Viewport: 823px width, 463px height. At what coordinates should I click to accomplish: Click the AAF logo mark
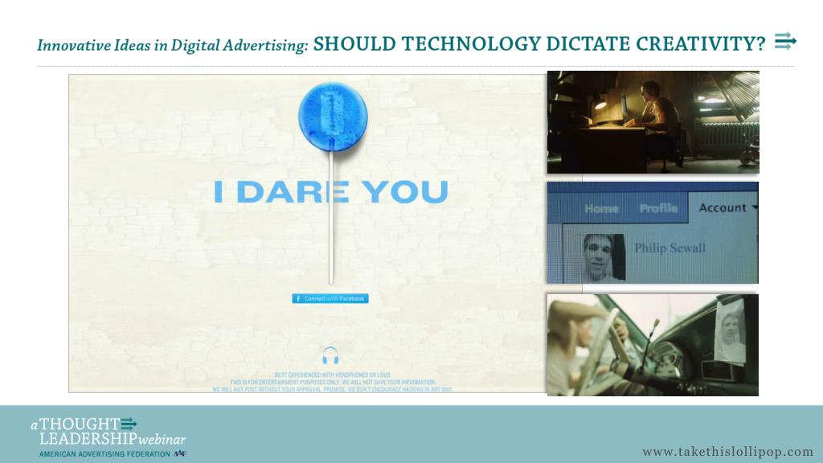click(179, 454)
